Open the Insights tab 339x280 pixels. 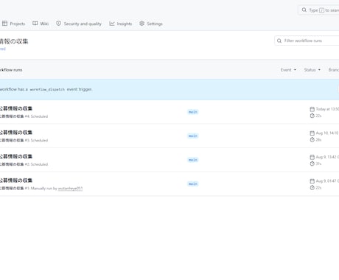pos(121,24)
